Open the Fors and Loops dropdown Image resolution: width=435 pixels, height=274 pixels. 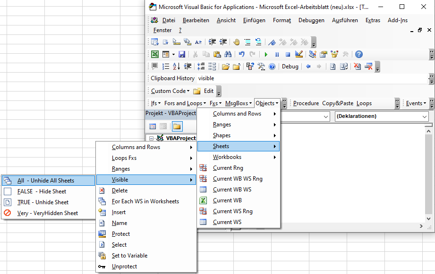coord(185,103)
